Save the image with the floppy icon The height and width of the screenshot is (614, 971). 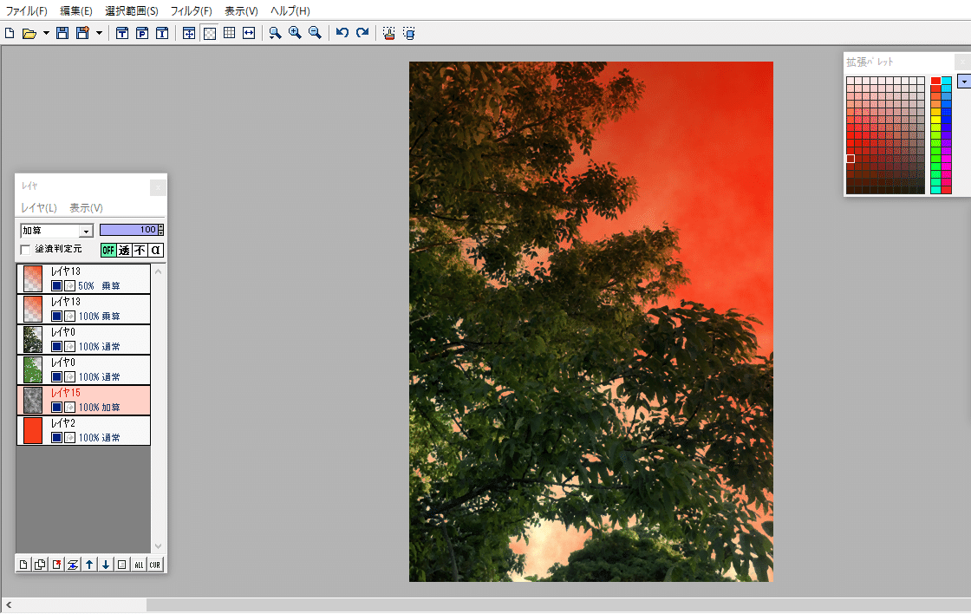pyautogui.click(x=62, y=33)
